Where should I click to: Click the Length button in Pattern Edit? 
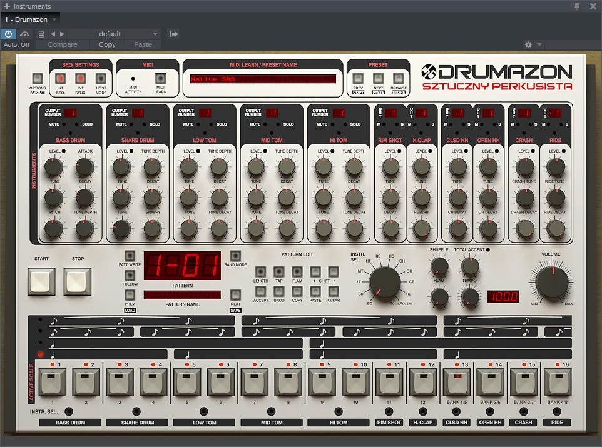click(x=261, y=272)
